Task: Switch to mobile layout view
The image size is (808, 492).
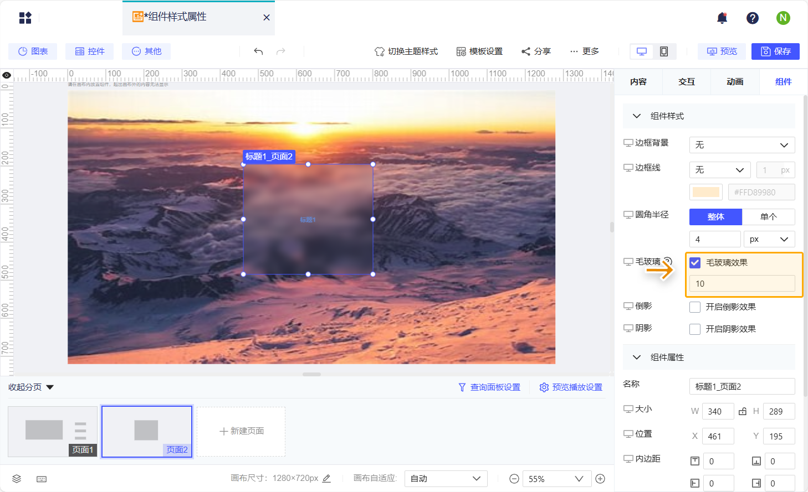Action: [x=664, y=51]
